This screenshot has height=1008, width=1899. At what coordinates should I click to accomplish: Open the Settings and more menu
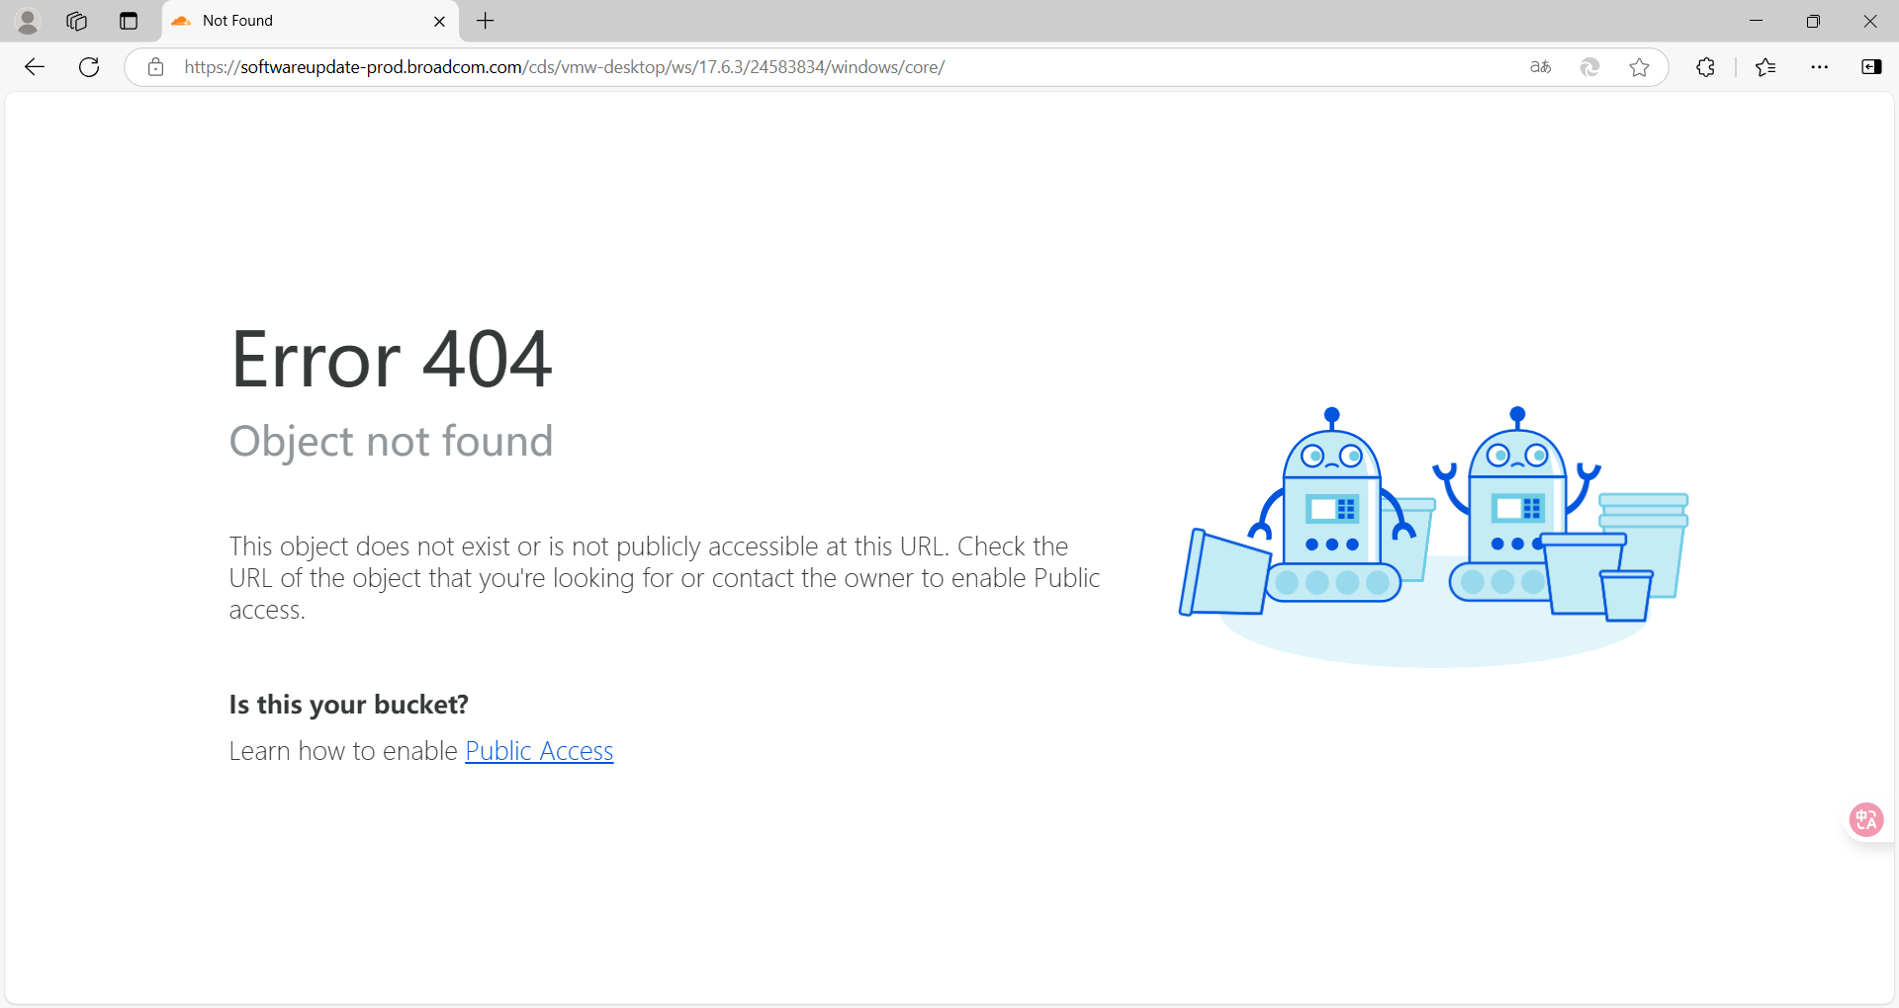(x=1820, y=67)
